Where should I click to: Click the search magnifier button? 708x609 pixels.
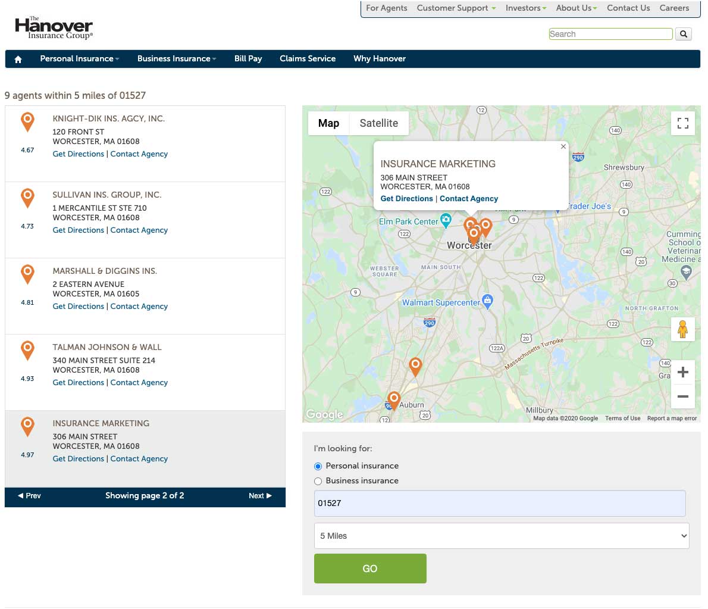683,34
